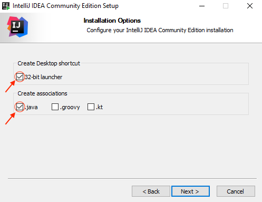Click the 'Create associations' group label
The width and height of the screenshot is (262, 202).
coord(42,93)
